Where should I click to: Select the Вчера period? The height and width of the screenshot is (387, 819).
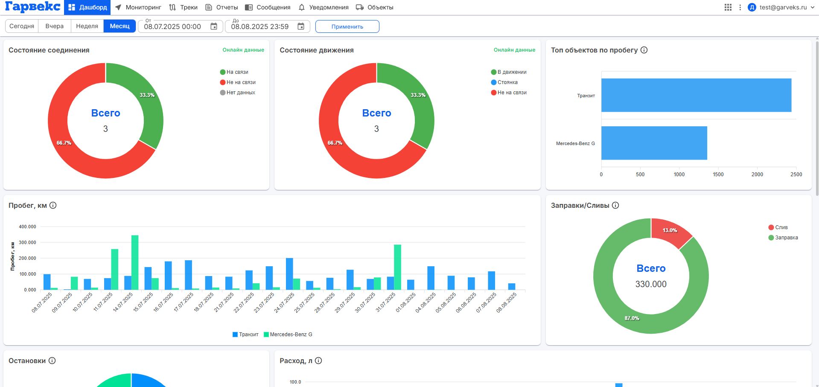click(x=55, y=26)
